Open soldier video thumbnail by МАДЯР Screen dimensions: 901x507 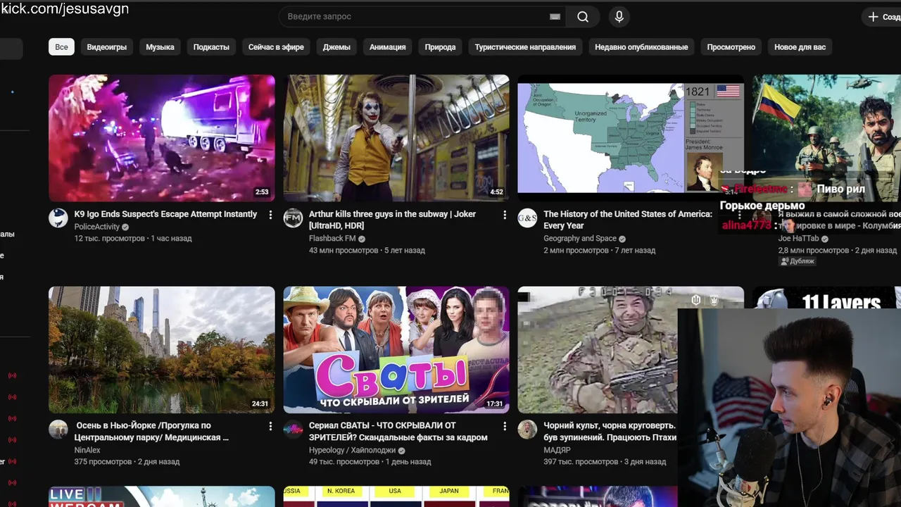(x=598, y=349)
